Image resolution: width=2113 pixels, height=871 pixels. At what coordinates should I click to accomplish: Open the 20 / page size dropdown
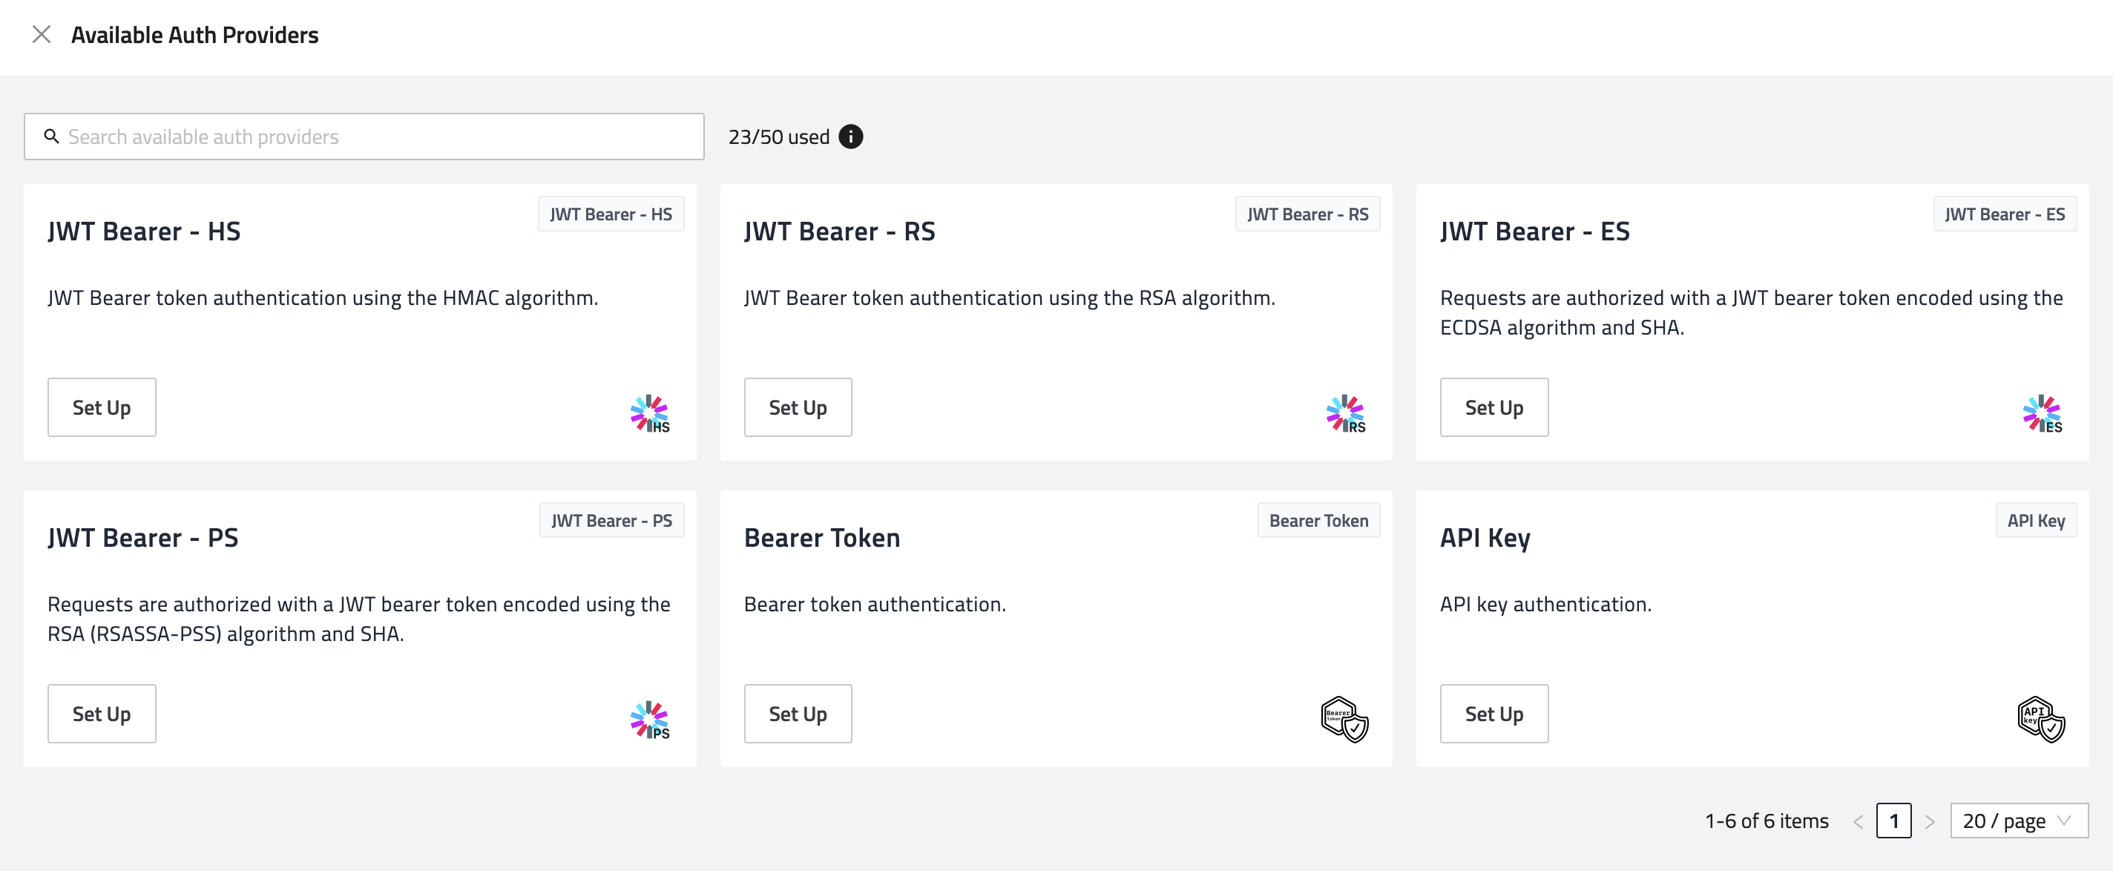[2019, 821]
